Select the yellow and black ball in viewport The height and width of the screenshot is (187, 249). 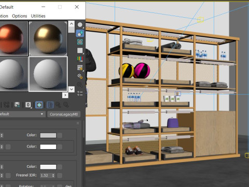pos(127,70)
